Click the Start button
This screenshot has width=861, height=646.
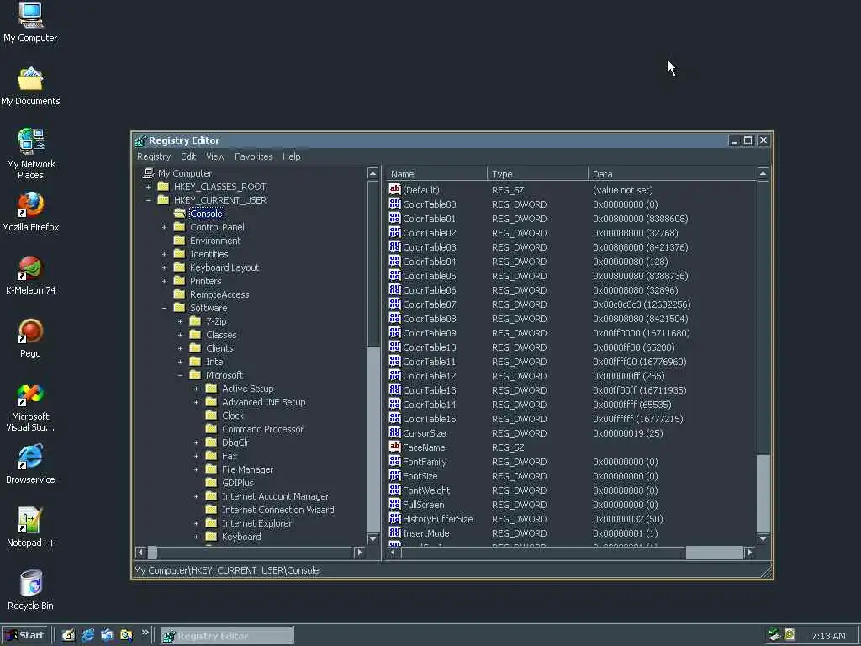pyautogui.click(x=25, y=636)
